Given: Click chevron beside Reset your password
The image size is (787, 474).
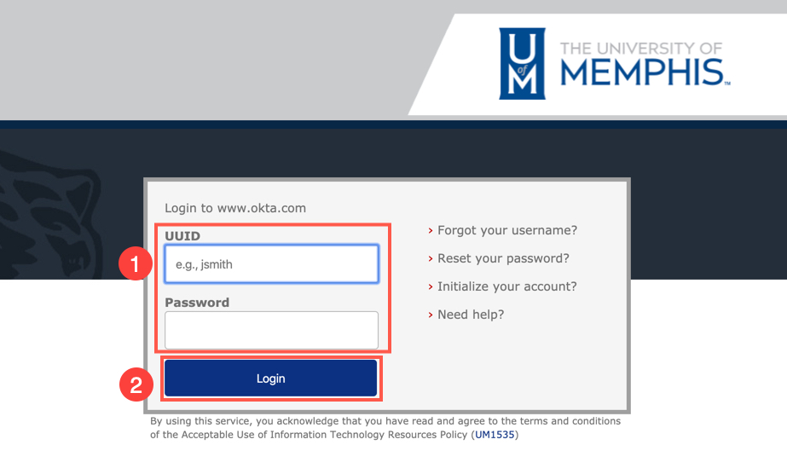Looking at the screenshot, I should pos(431,258).
